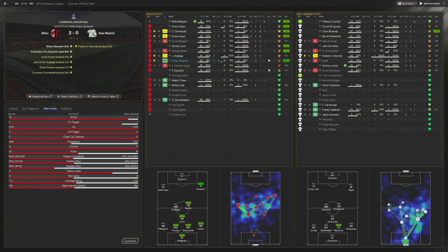Click the yellow card badge in Federico Valverde's stats row
Viewport: 448px width, 252px height.
[x=315, y=55]
